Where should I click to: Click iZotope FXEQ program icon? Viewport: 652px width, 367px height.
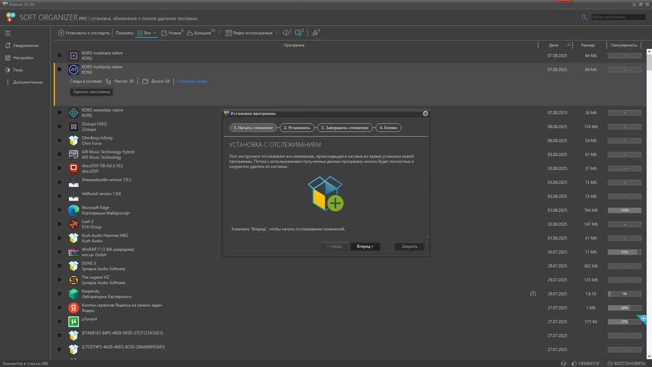73,127
